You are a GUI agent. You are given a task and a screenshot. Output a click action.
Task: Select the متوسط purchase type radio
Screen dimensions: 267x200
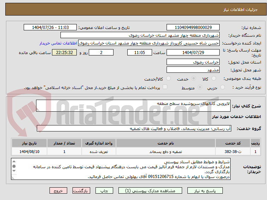coord(200,87)
